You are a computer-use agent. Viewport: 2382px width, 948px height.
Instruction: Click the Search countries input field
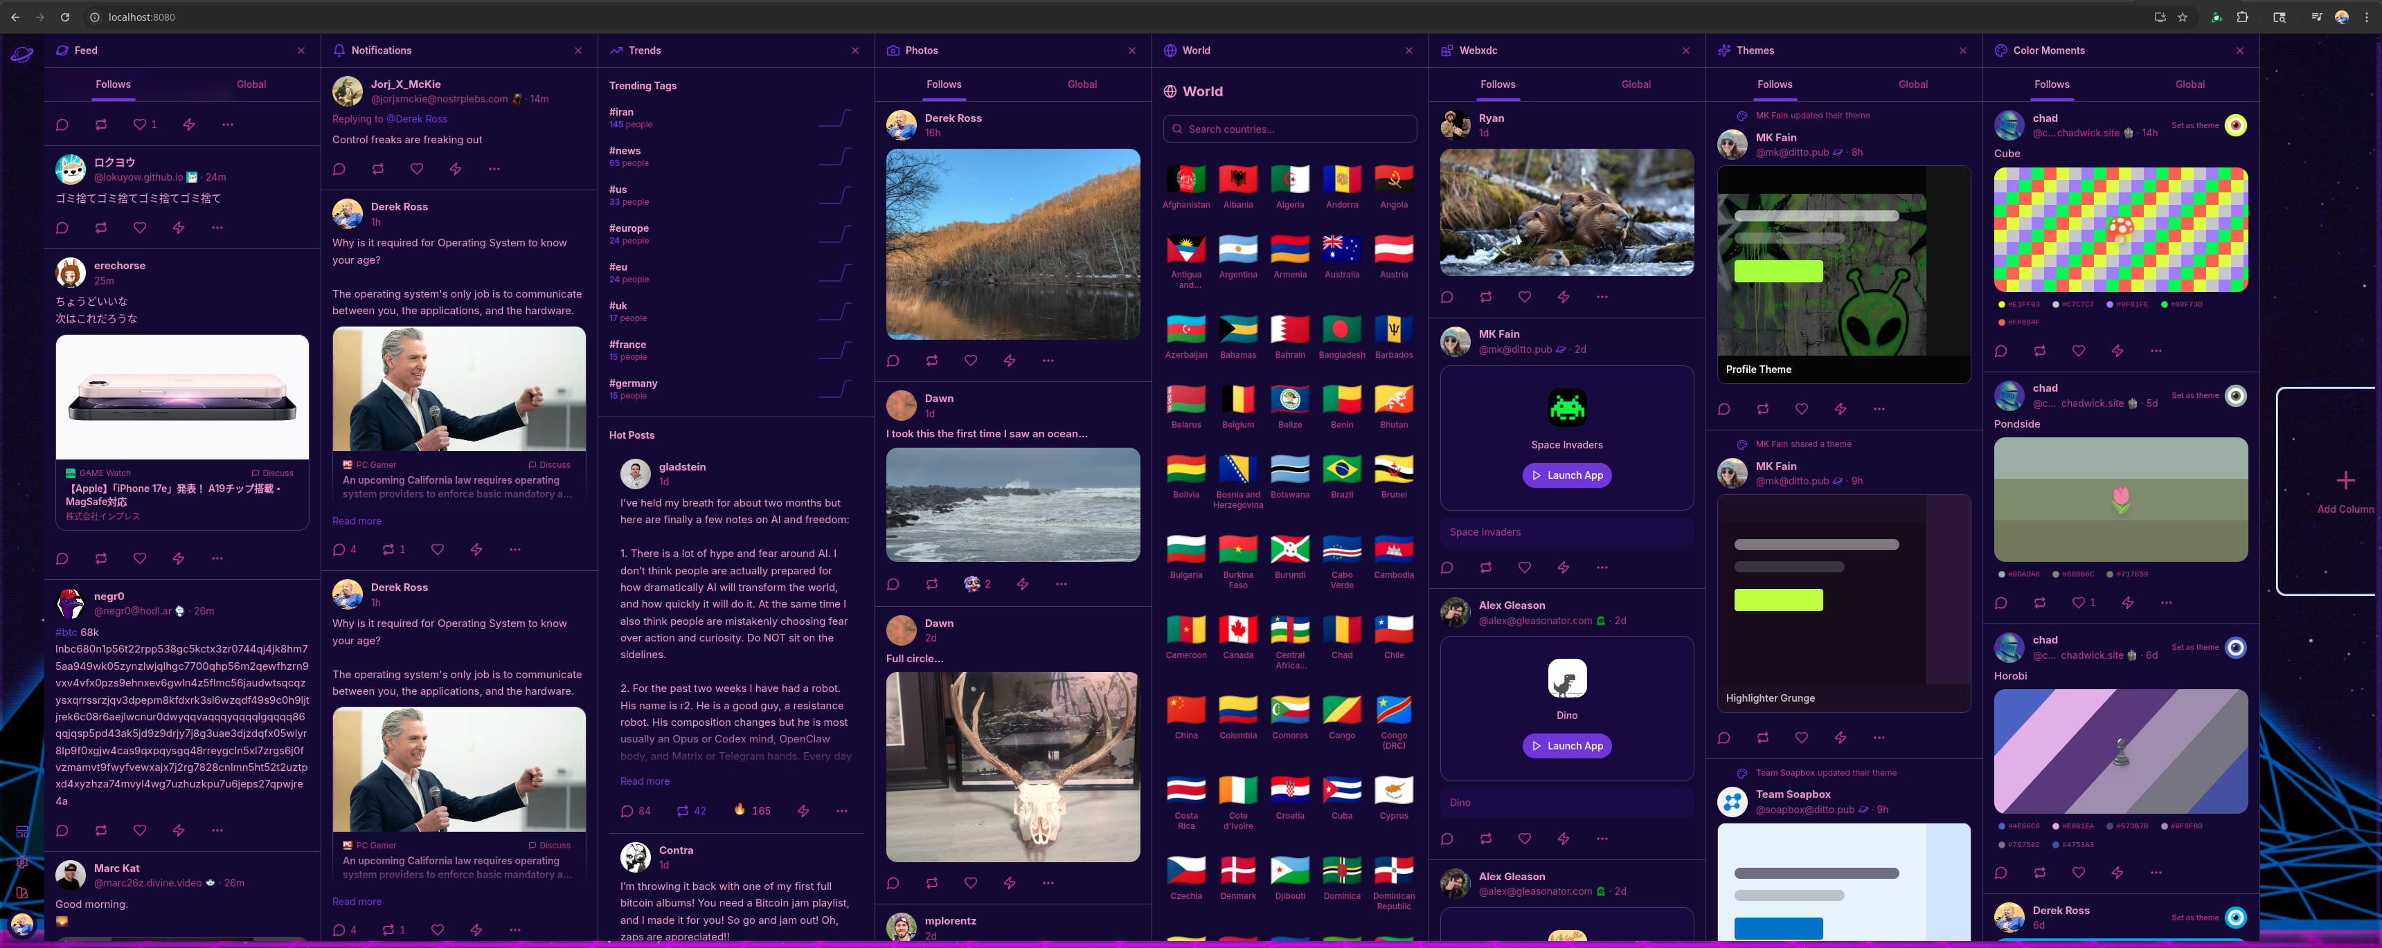click(1289, 129)
